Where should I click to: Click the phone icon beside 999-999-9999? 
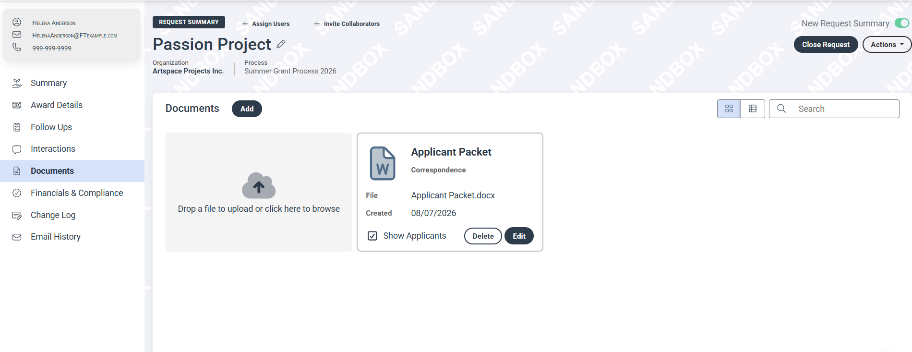pyautogui.click(x=17, y=47)
